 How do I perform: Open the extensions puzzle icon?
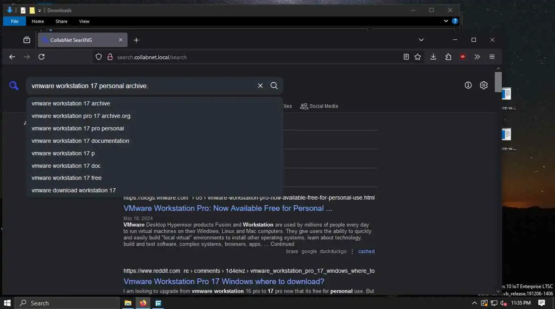tap(448, 57)
